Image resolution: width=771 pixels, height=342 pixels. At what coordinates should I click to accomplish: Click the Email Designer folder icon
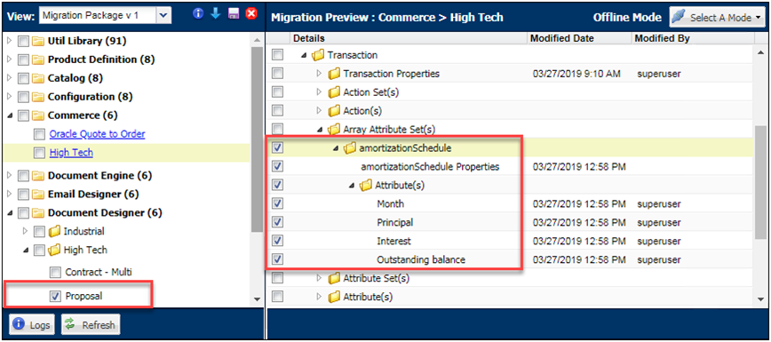[x=38, y=195]
